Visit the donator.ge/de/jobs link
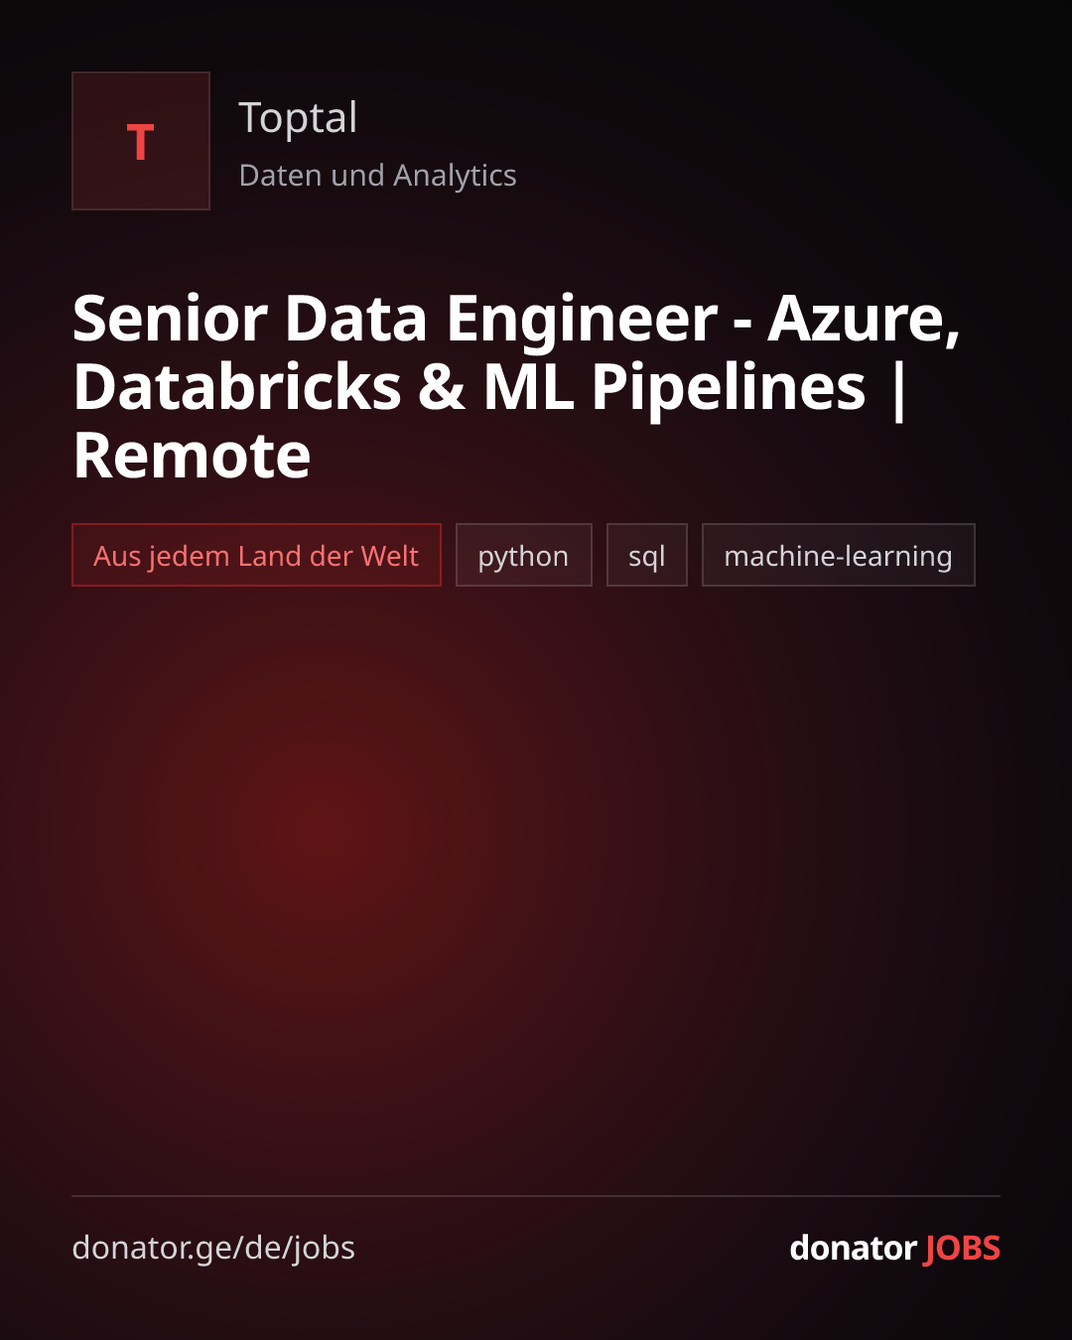 (213, 1248)
